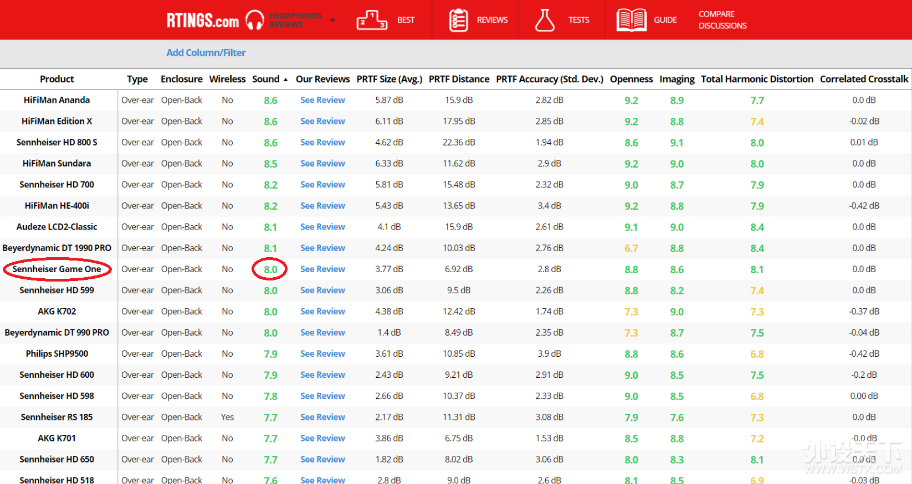The image size is (912, 484).
Task: Click the podium Best icon
Action: [x=372, y=20]
